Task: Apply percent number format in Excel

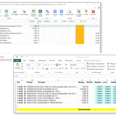Action: click(75, 68)
